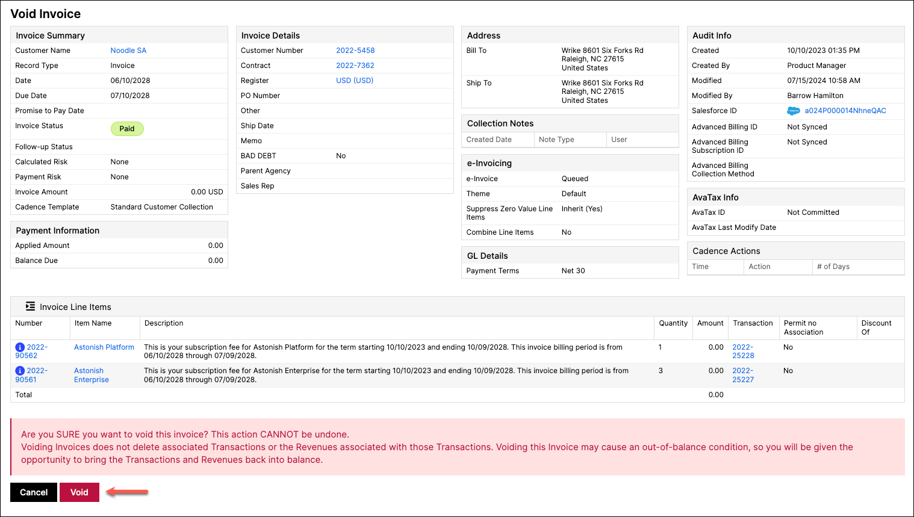914x517 pixels.
Task: Open Salesforce ID a024P000014NhneQAC
Action: tap(845, 111)
